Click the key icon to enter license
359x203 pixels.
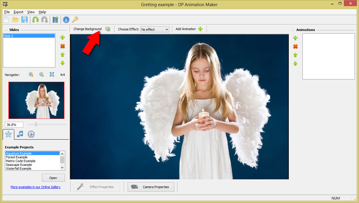click(75, 20)
